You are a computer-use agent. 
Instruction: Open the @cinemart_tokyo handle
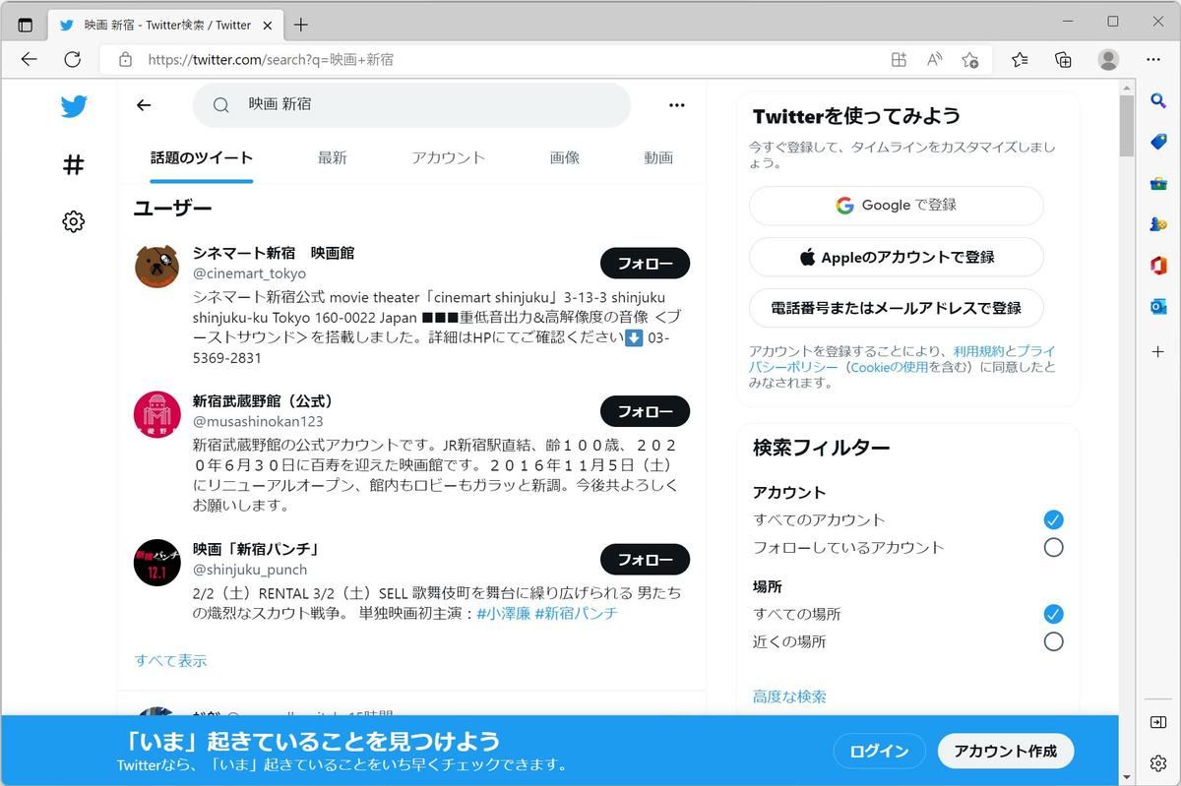coord(249,273)
